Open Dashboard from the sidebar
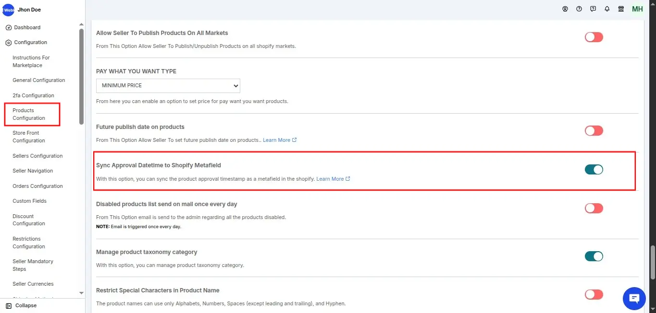The height and width of the screenshot is (313, 656). [x=27, y=28]
